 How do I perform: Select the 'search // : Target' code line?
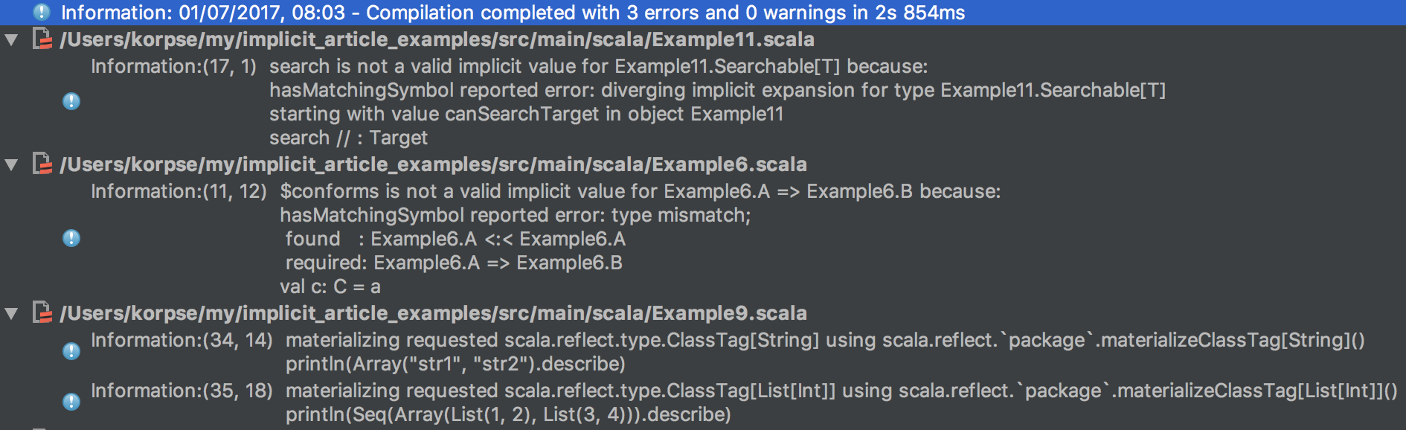(348, 138)
